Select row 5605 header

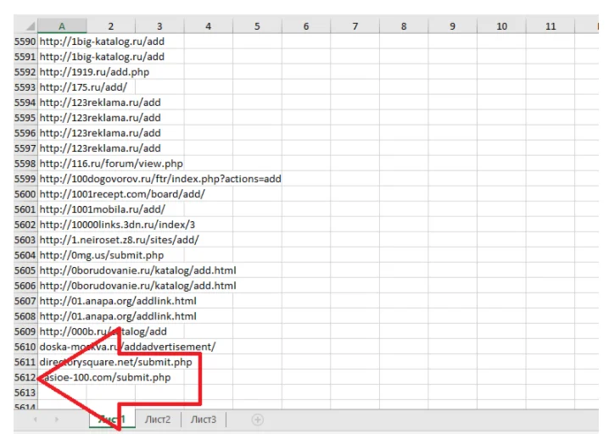pyautogui.click(x=25, y=270)
